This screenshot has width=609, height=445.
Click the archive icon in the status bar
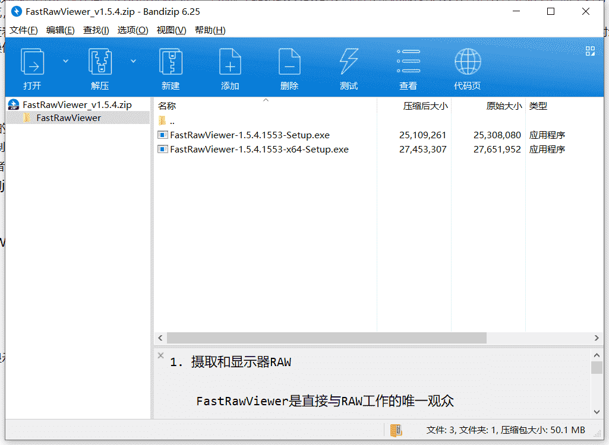(396, 430)
